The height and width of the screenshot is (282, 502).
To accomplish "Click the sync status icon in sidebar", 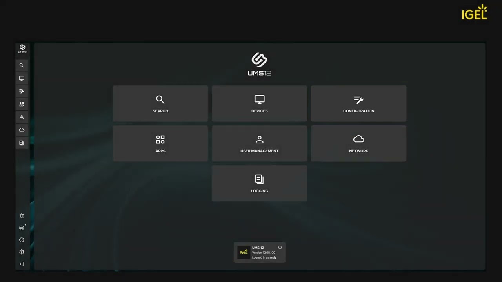I will coord(22,228).
